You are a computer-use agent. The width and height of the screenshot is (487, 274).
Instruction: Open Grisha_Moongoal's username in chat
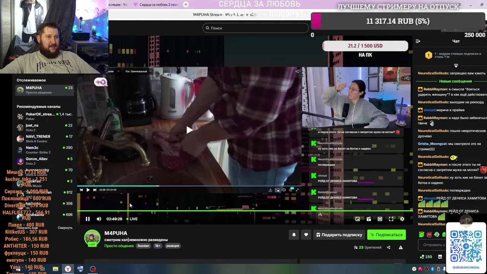(432, 144)
